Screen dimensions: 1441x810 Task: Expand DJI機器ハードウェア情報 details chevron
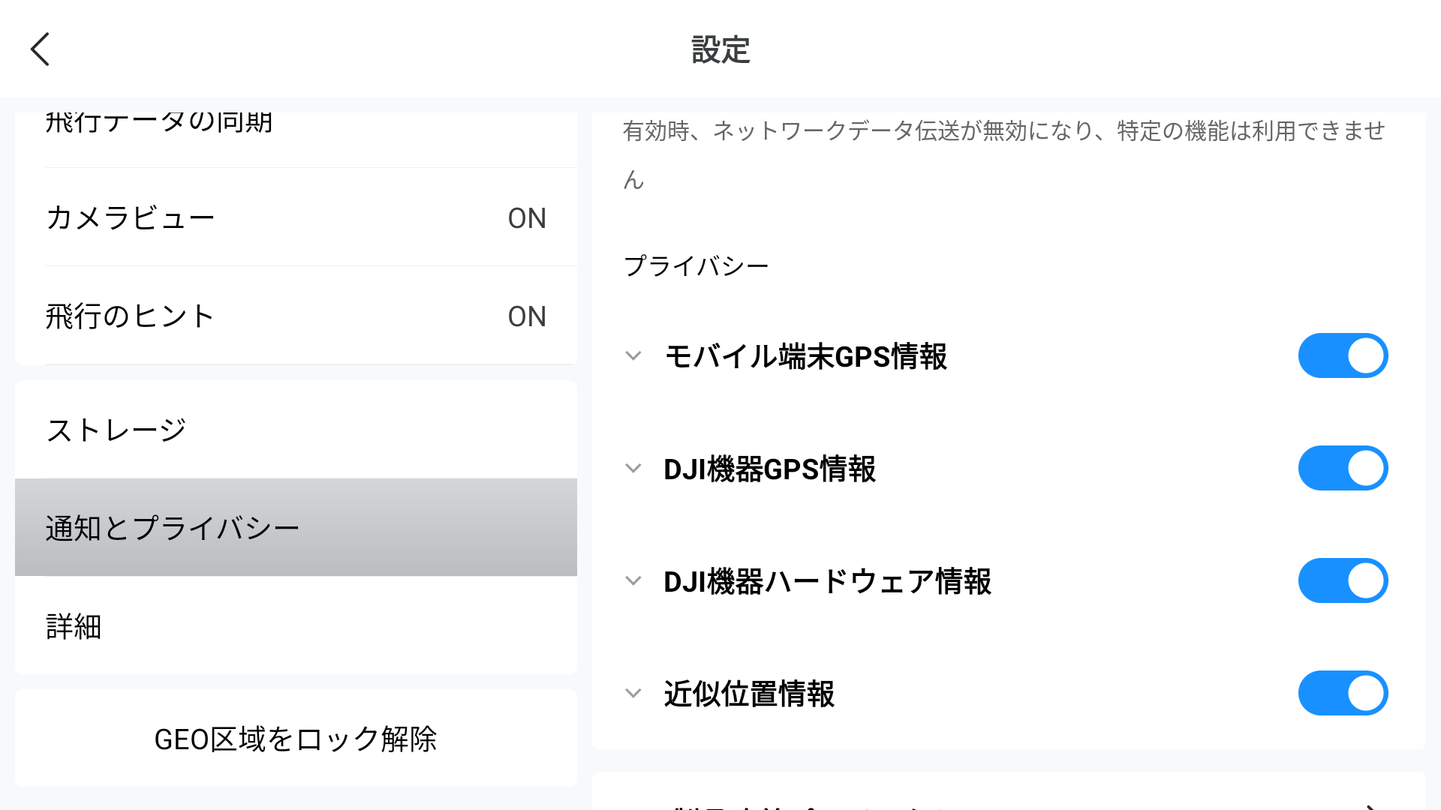tap(633, 581)
